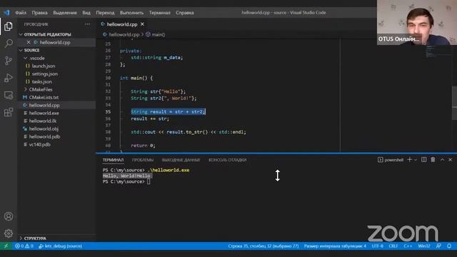
Task: Open the Go (Переход) menu
Action: (105, 13)
